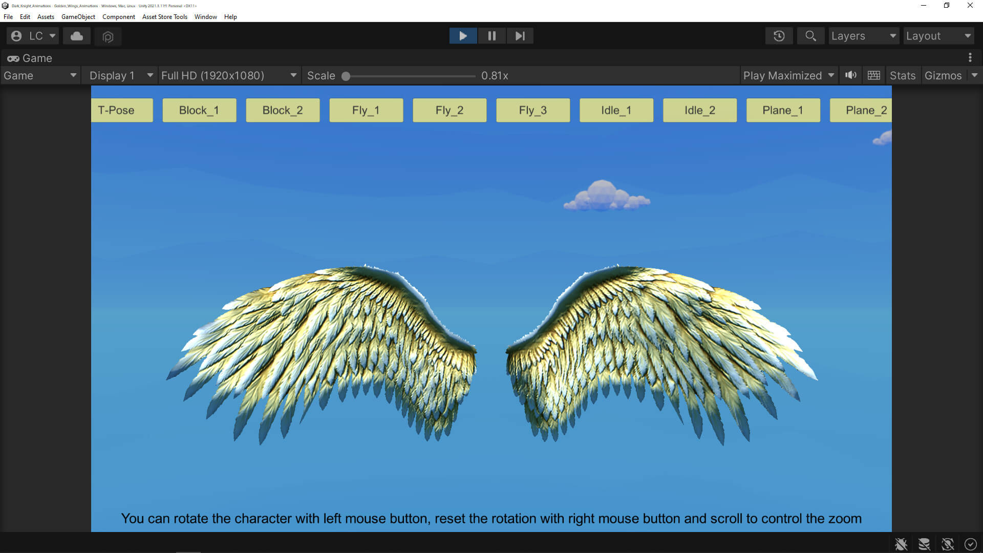Click the cache server status icon

tap(924, 544)
